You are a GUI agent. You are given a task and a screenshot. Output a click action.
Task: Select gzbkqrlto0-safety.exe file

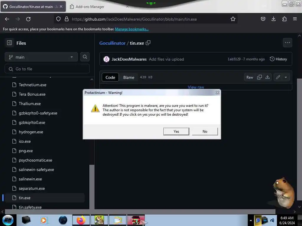click(x=38, y=113)
